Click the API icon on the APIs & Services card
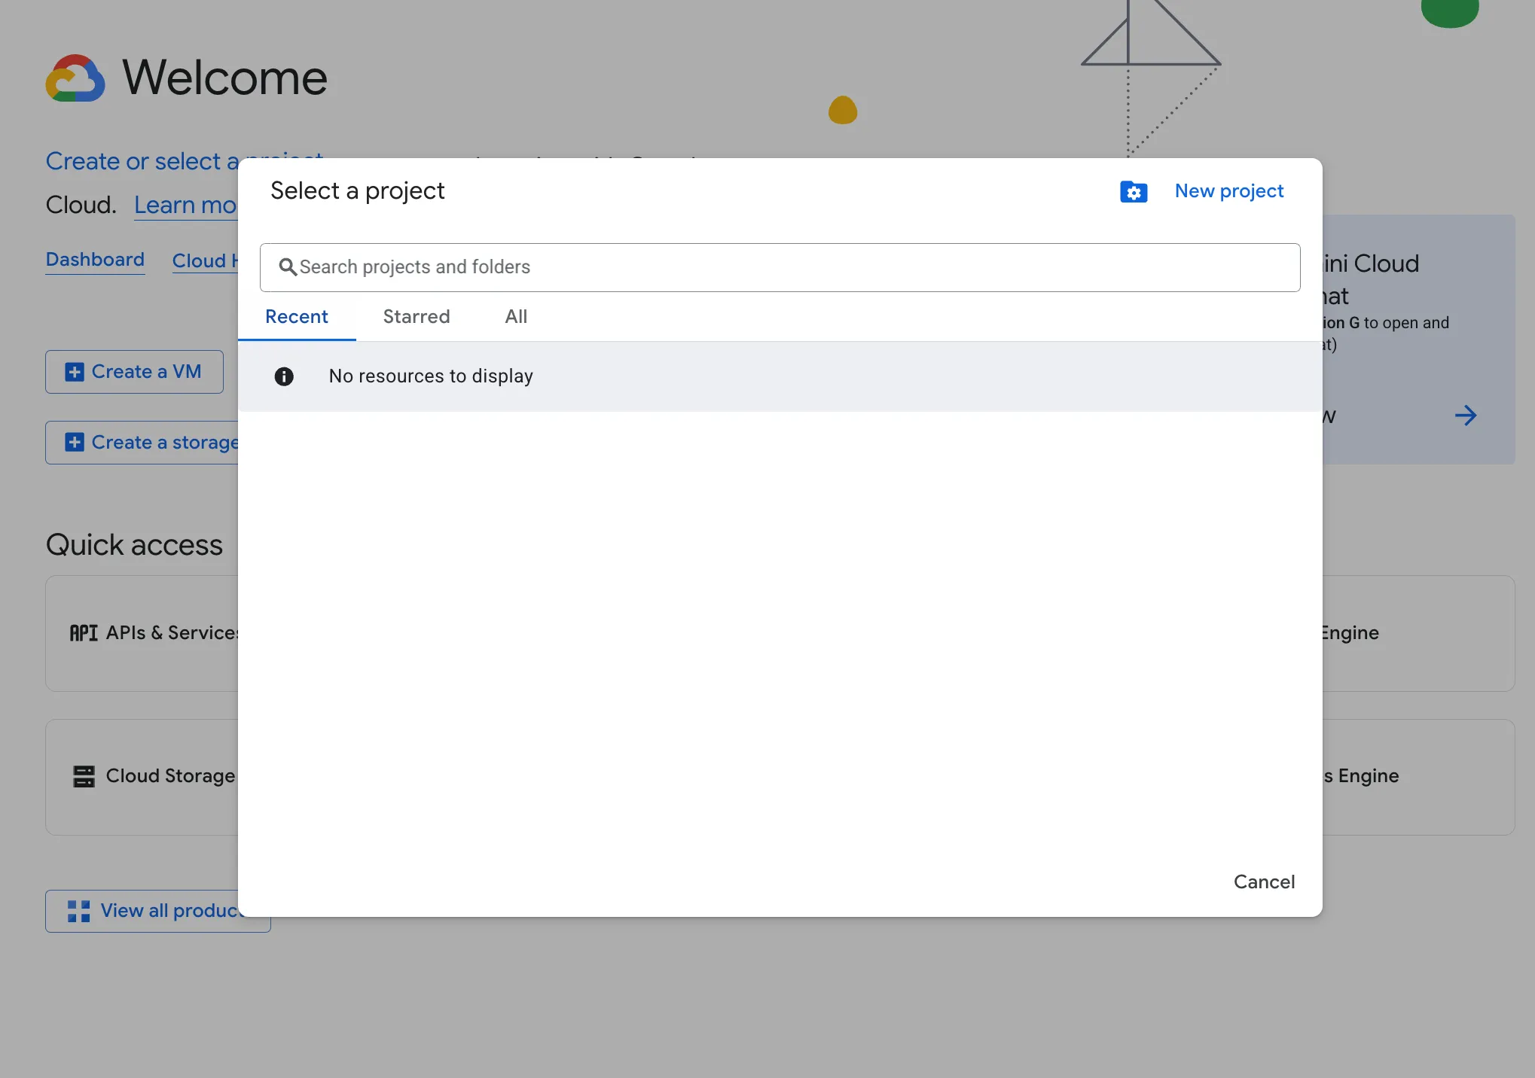This screenshot has height=1078, width=1535. [x=83, y=633]
